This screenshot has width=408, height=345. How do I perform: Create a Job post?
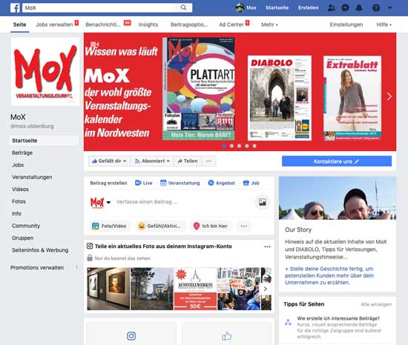pos(251,183)
